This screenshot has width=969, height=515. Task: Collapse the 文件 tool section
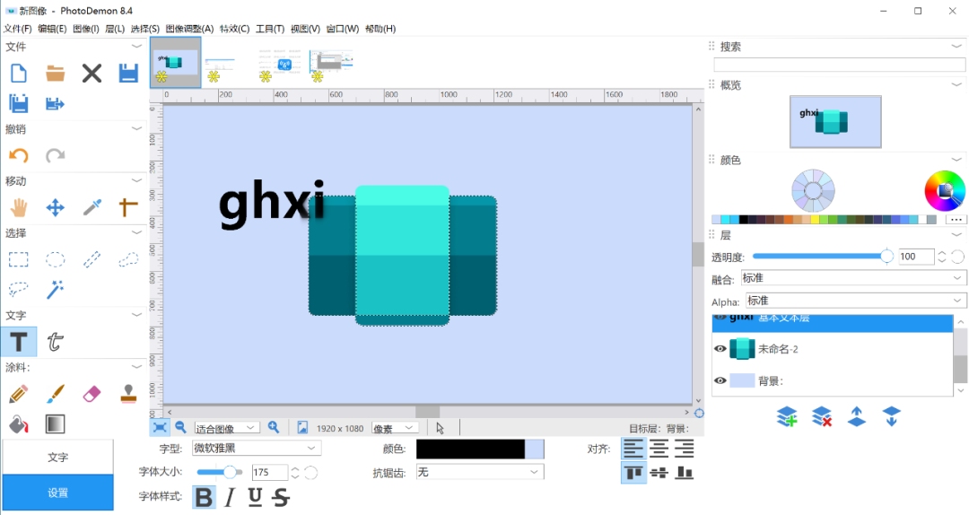pyautogui.click(x=136, y=47)
